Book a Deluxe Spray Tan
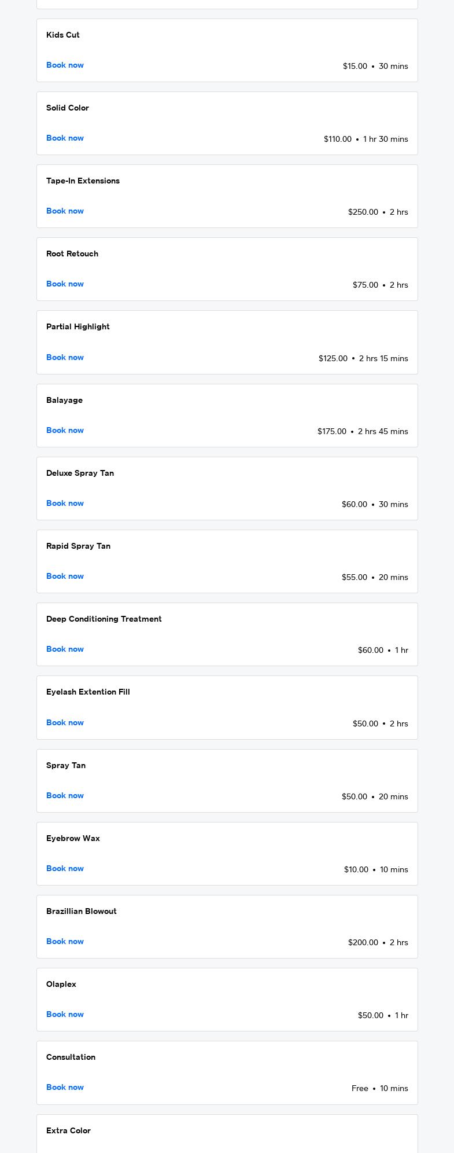 (65, 504)
